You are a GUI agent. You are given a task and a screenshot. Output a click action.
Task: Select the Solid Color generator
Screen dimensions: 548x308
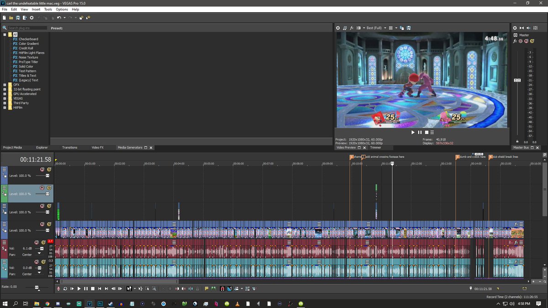tap(26, 66)
